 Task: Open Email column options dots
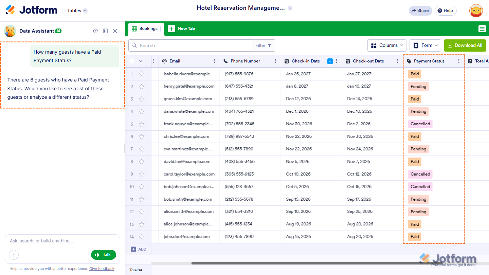(214, 61)
